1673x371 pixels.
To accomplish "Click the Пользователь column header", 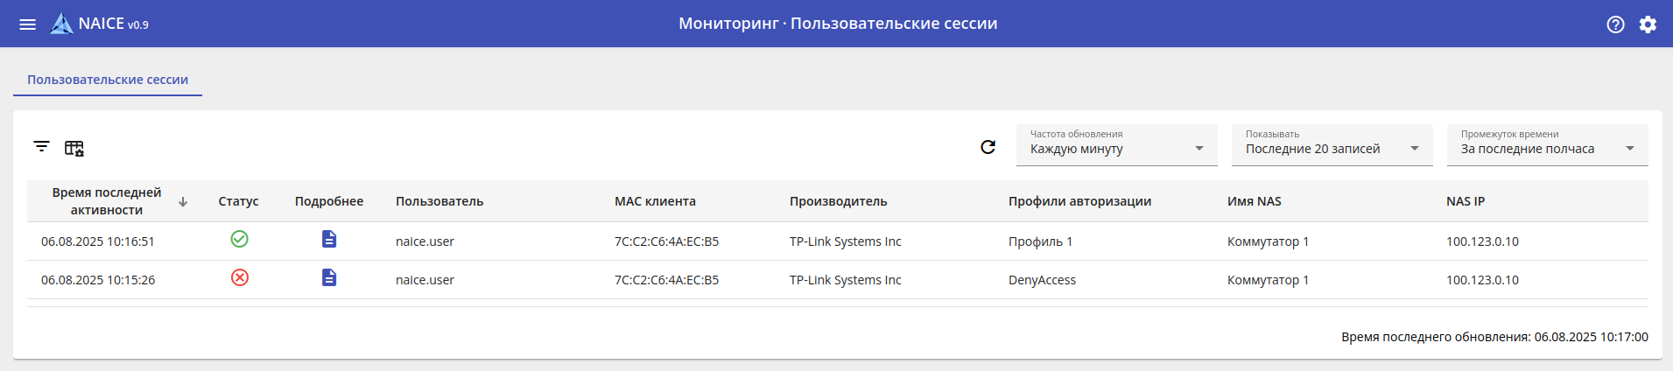I will (x=439, y=201).
